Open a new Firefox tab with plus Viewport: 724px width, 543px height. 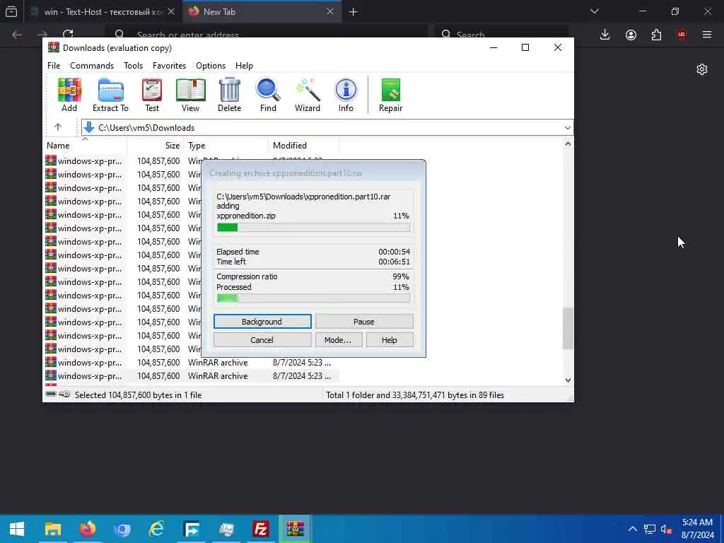coord(354,11)
